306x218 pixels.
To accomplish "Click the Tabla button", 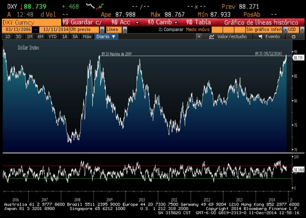I will tap(198, 22).
